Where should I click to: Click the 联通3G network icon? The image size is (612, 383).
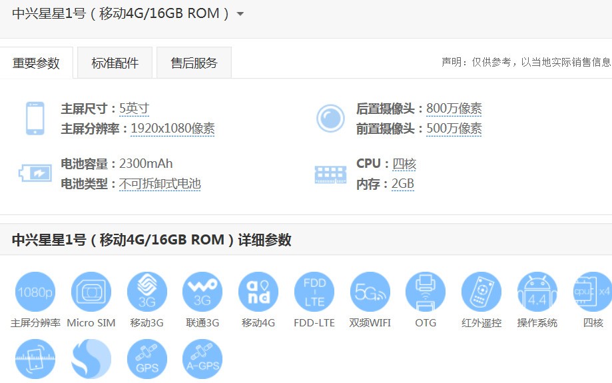click(202, 292)
